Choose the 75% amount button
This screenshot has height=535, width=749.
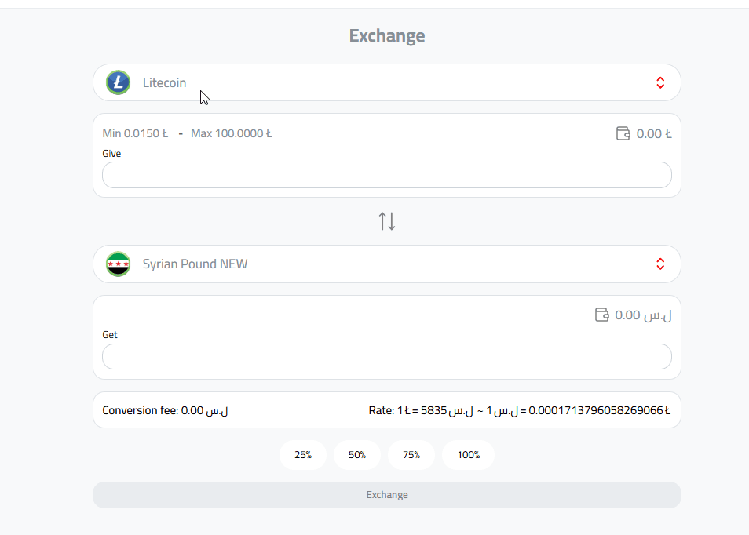pyautogui.click(x=411, y=455)
